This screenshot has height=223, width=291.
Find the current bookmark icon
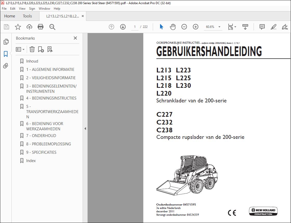(x=50, y=49)
